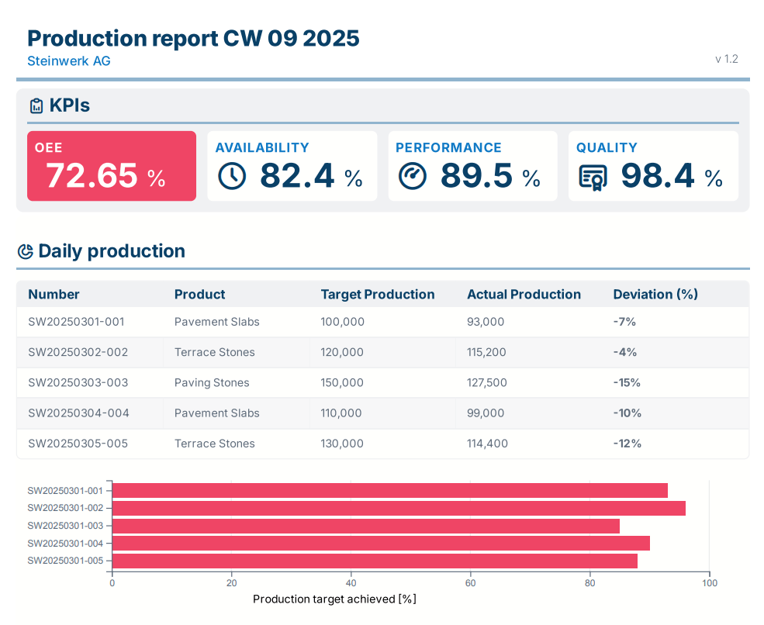
Task: Click the pie chart icon beside Daily production
Action: tap(26, 251)
